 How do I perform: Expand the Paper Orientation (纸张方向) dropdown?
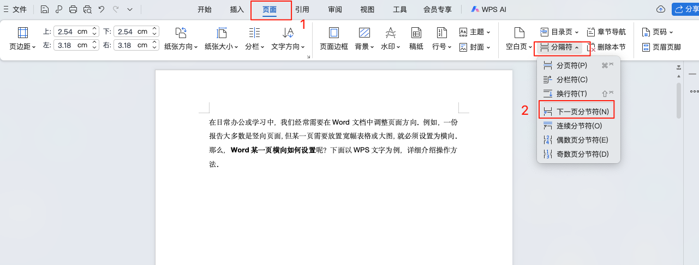click(181, 38)
